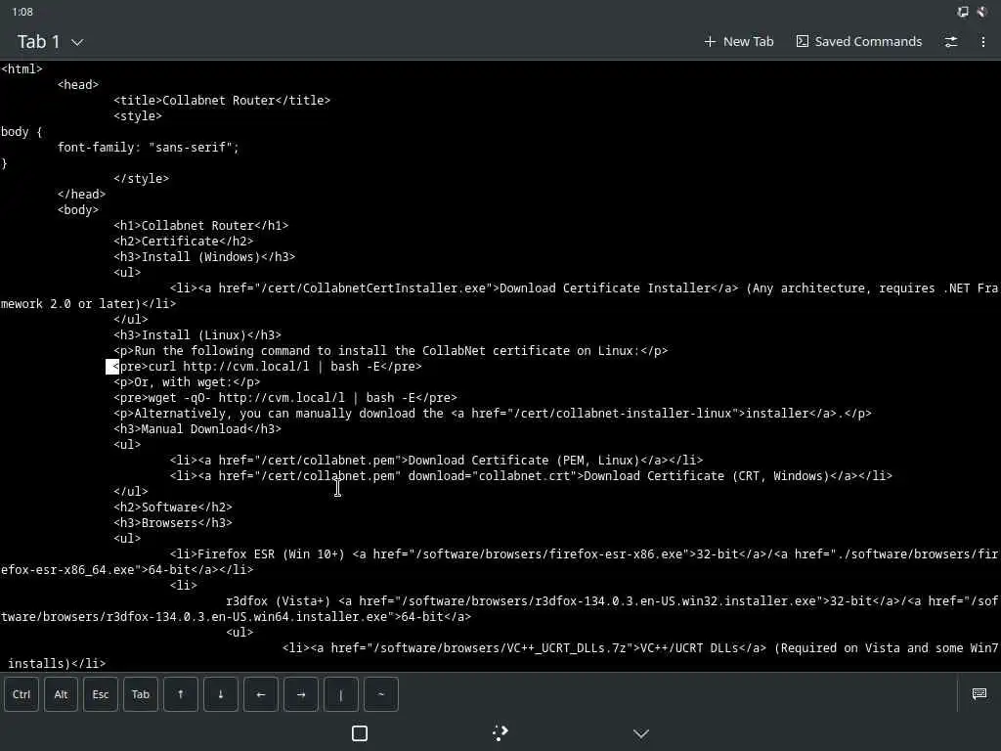
Task: Tap the Esc key button
Action: click(101, 694)
